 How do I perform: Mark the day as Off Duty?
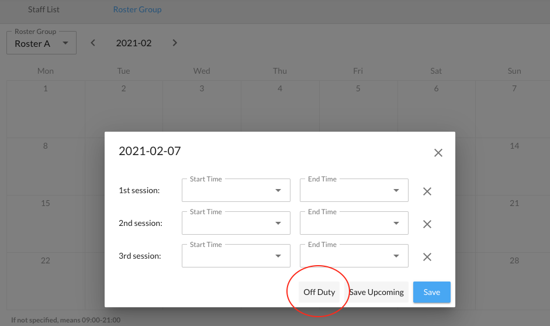pyautogui.click(x=319, y=292)
